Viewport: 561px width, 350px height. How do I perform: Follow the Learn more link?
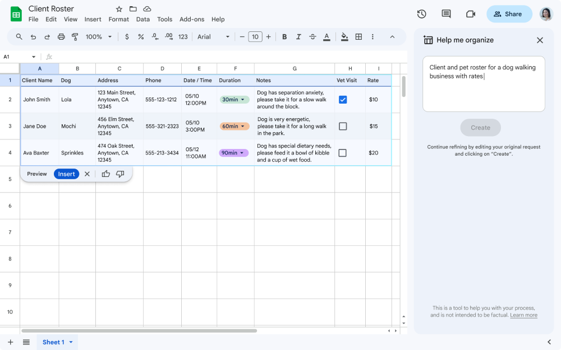coord(523,315)
